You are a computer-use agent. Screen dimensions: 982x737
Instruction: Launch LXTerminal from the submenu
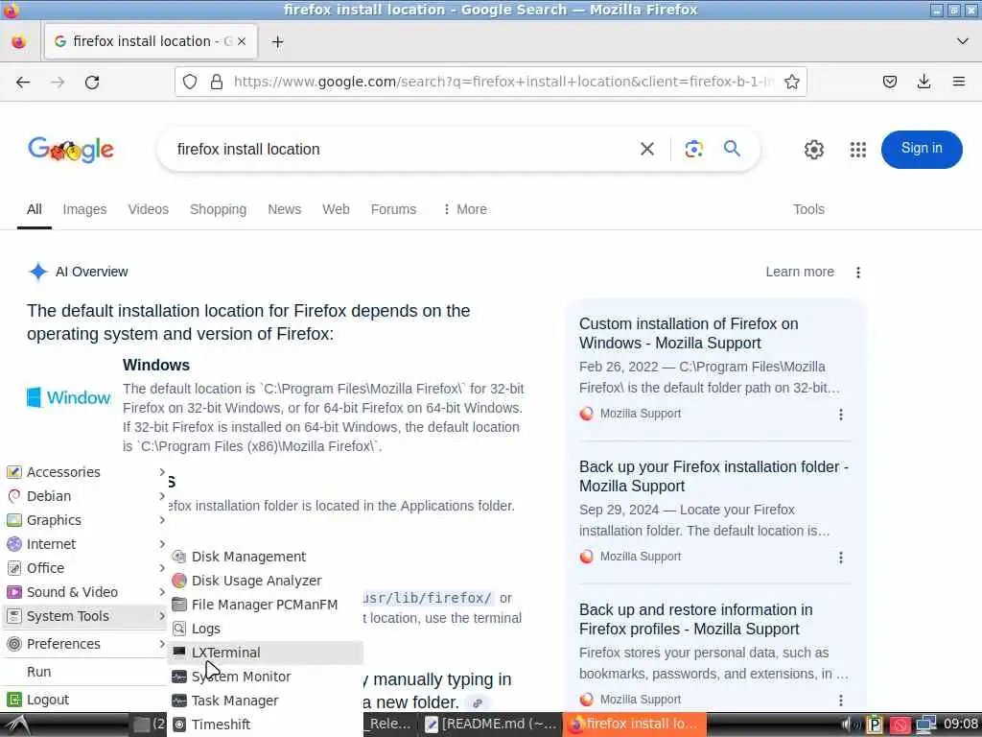coord(267,653)
